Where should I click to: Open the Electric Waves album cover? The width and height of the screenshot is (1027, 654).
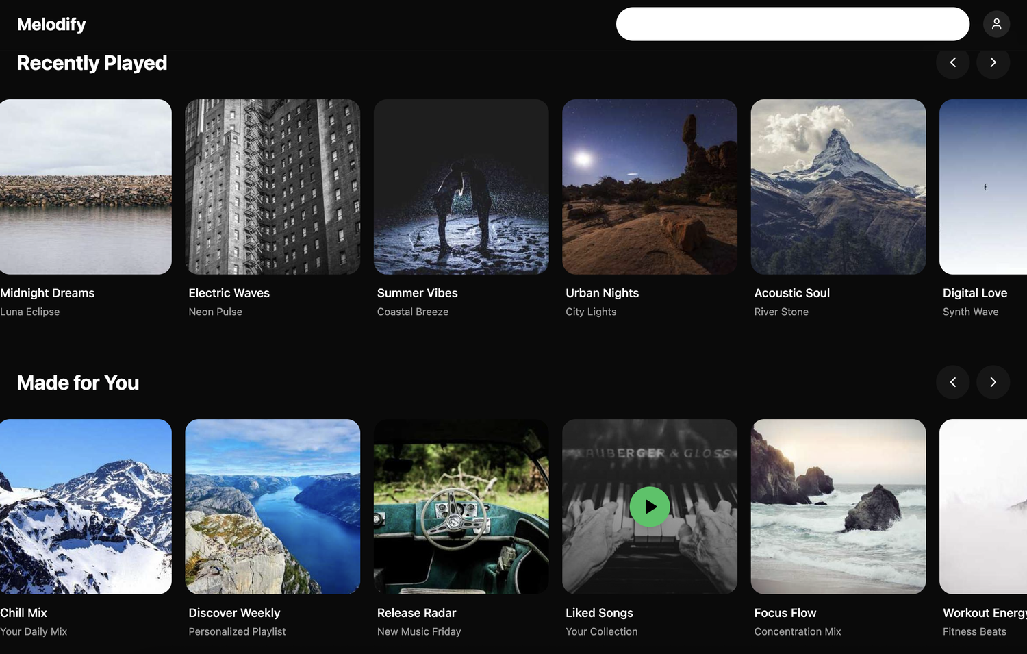point(272,186)
